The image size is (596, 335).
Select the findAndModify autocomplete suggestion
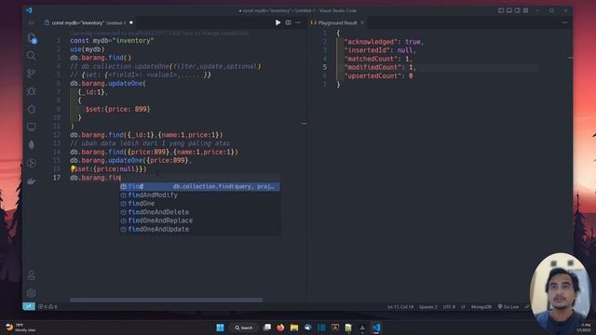tap(200, 194)
